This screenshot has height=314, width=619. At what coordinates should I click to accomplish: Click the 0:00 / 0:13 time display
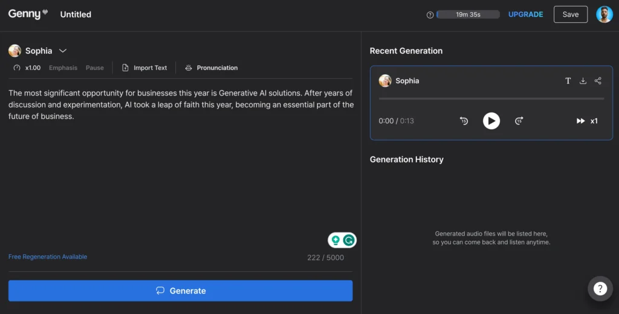pyautogui.click(x=397, y=121)
